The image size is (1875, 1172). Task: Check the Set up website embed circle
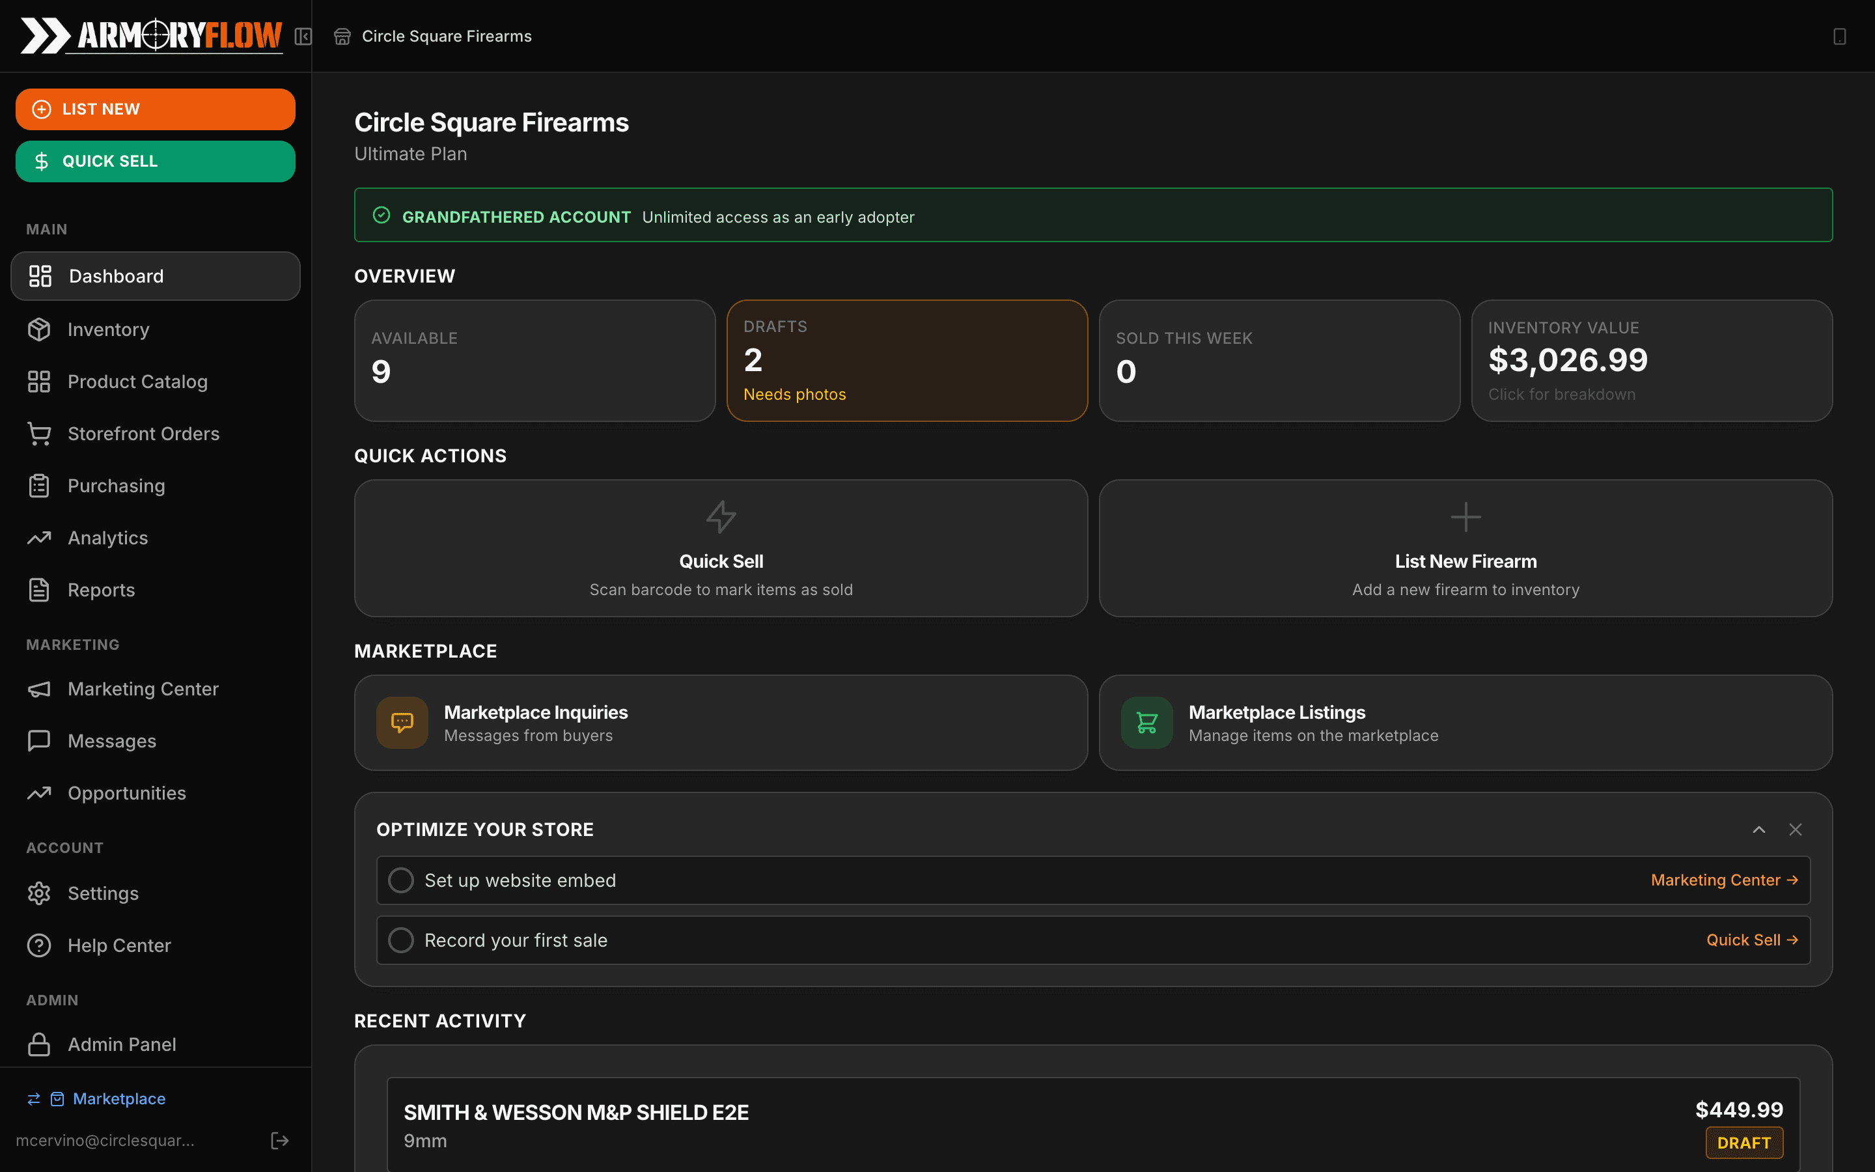[401, 880]
